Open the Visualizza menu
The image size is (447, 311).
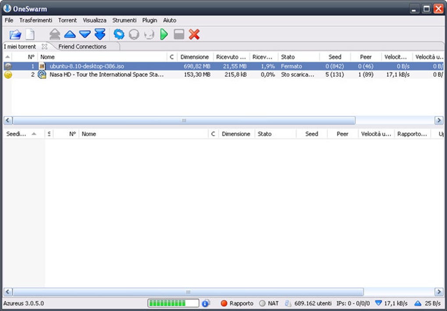click(x=94, y=20)
